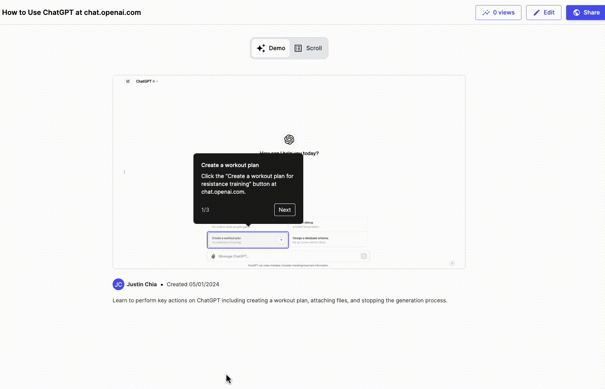
Task: Open the ChatGPT 4 model dropdown
Action: pos(147,81)
